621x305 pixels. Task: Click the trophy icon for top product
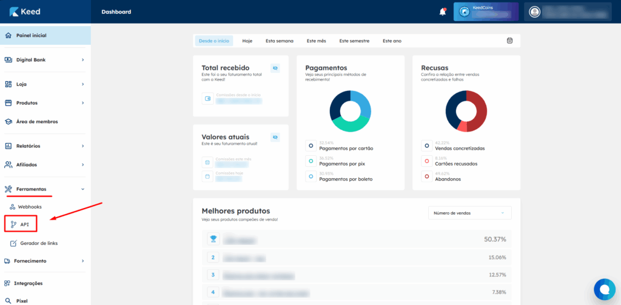(x=213, y=239)
